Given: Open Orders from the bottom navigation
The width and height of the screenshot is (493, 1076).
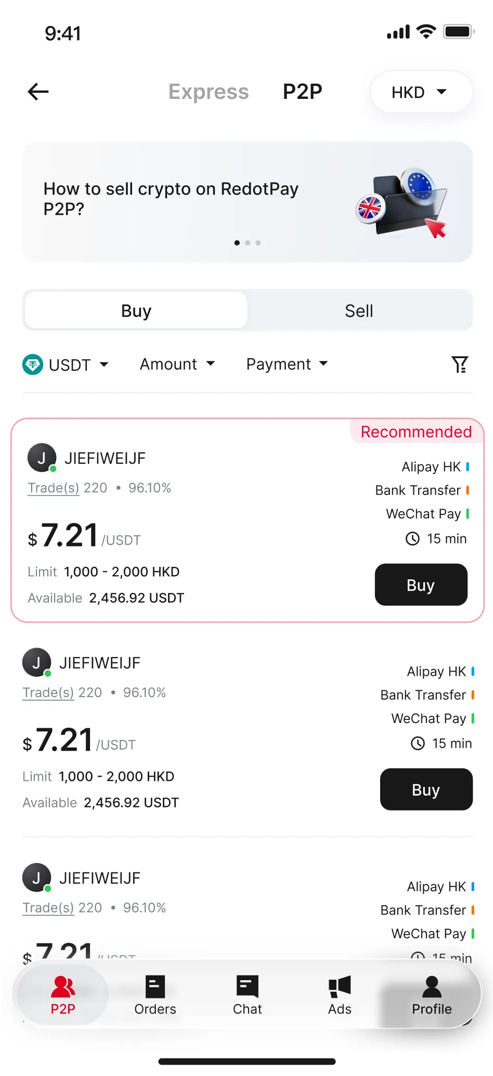Looking at the screenshot, I should (x=155, y=995).
